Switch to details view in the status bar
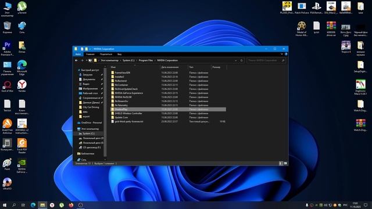This screenshot has height=209, width=372. tap(281, 163)
